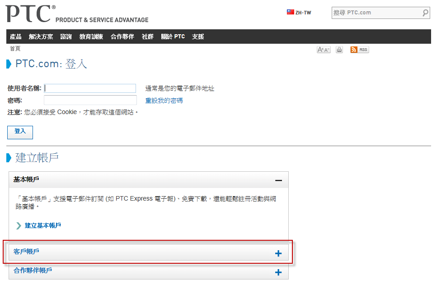Open the 產品 menu

[16, 37]
